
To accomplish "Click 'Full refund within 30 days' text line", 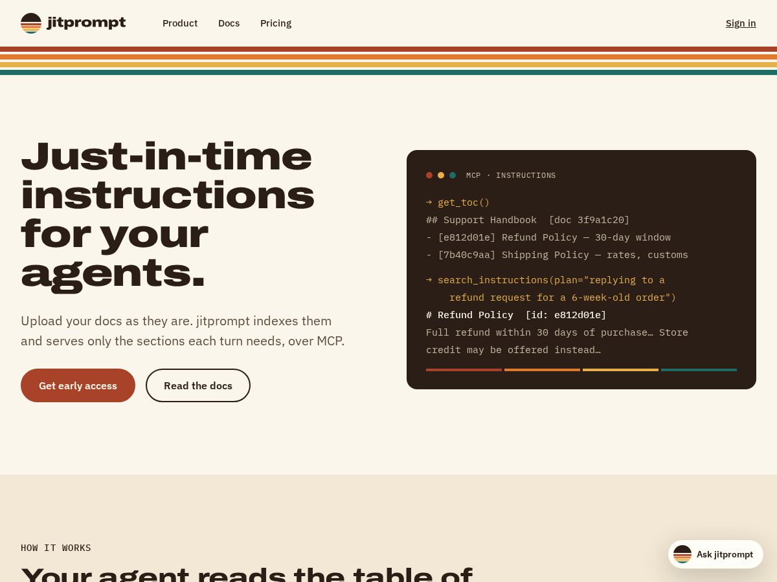I will pos(557,332).
